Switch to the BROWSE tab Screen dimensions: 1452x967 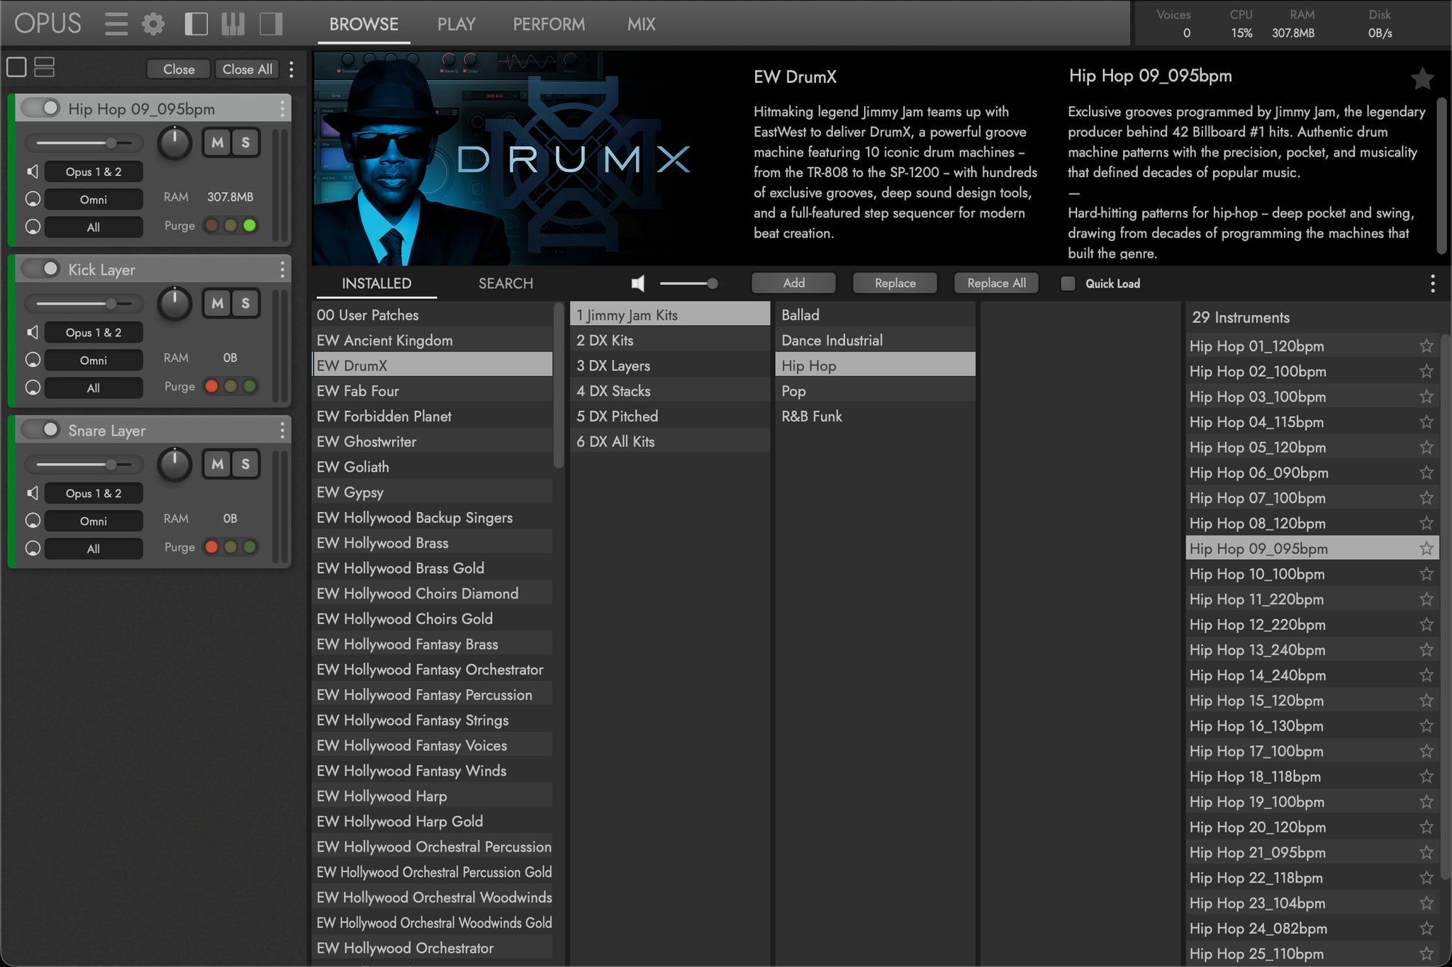(x=364, y=24)
